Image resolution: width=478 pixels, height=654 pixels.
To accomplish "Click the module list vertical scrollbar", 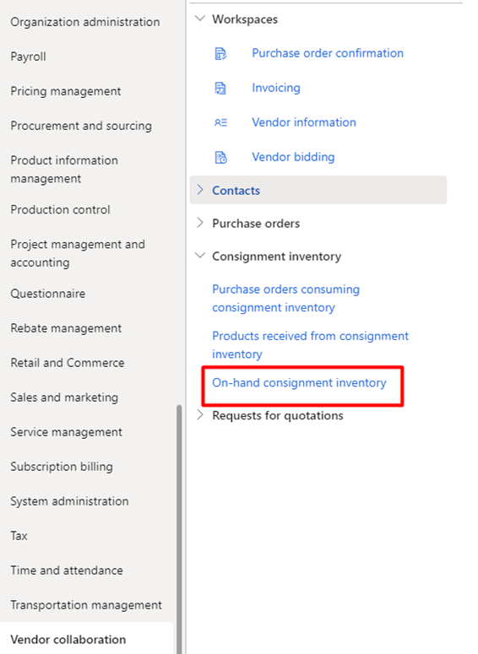I will click(179, 529).
